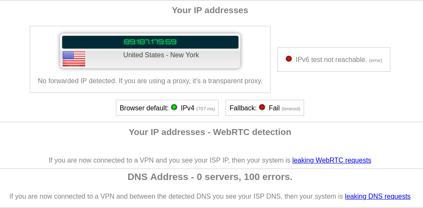Click the Your IP addresses heading
This screenshot has width=423, height=208.
(210, 10)
